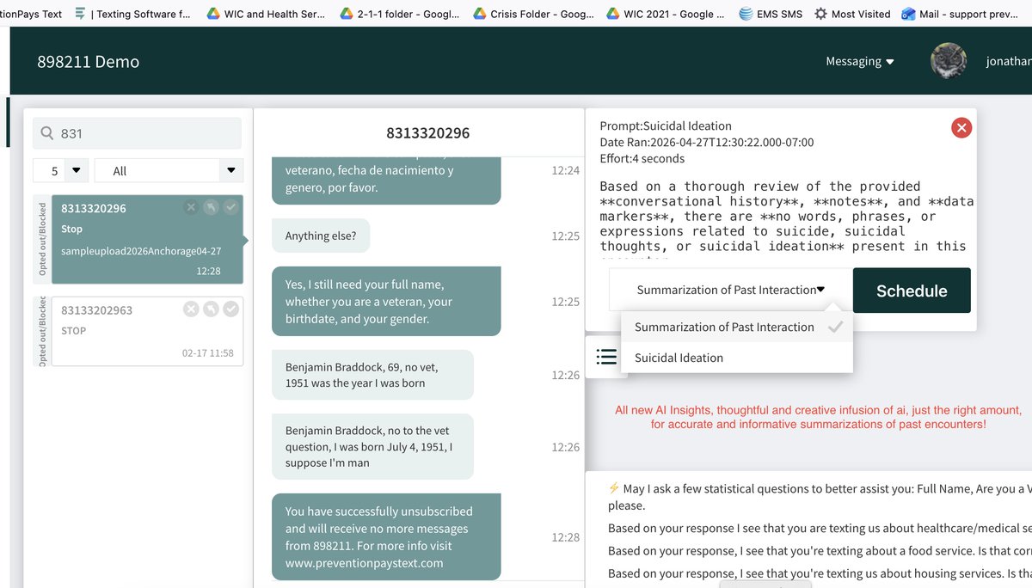Click the user avatar next to jonathan
Screen dimensions: 1032x588
[x=949, y=61]
